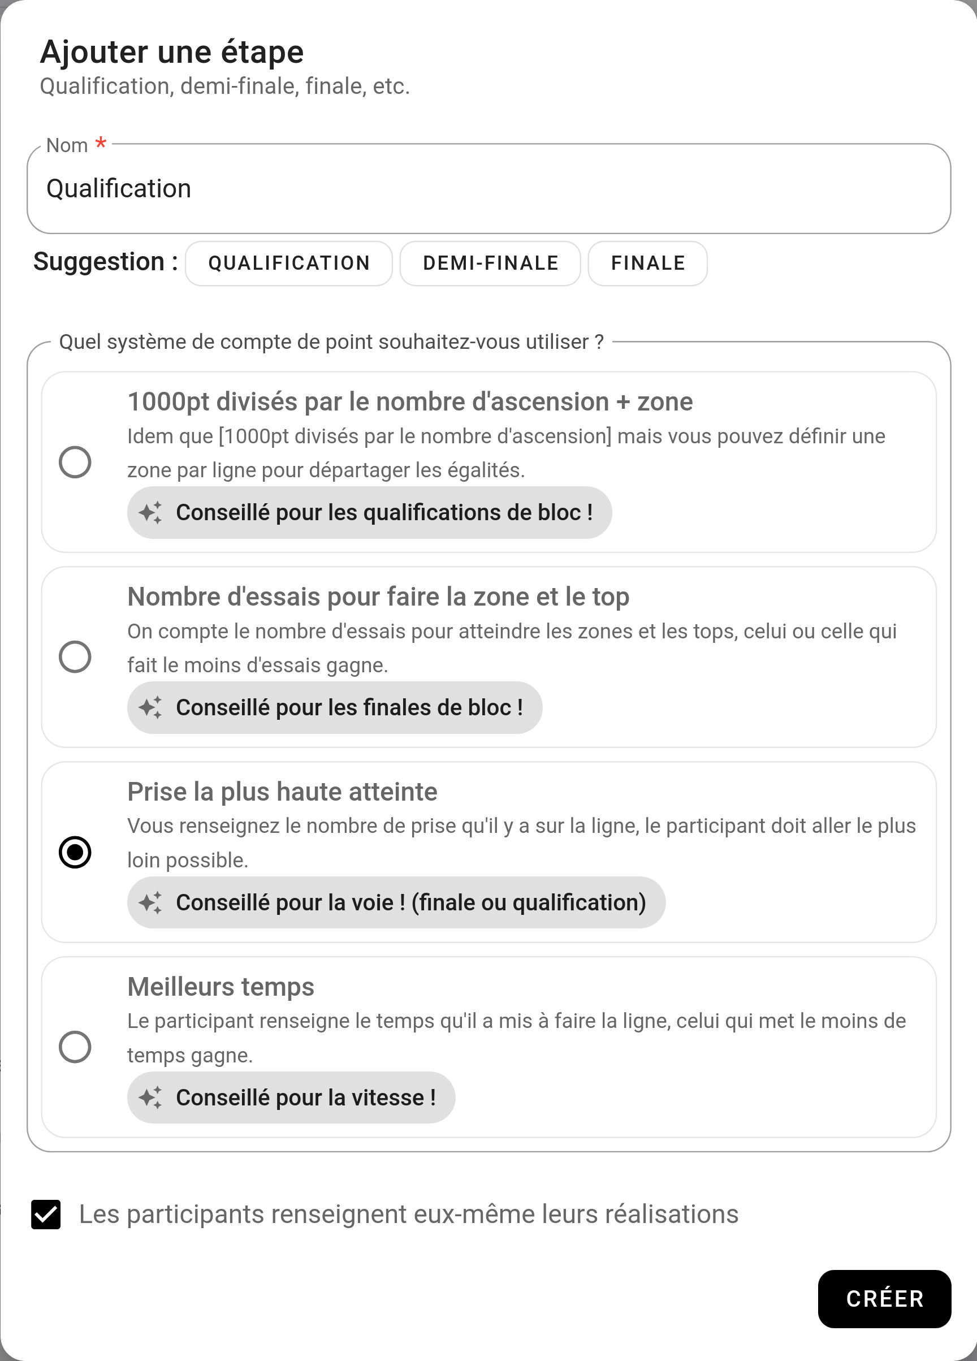Screen dimensions: 977x1361
Task: Select 'Prise la plus haute atteinte' radio
Action: 75,852
